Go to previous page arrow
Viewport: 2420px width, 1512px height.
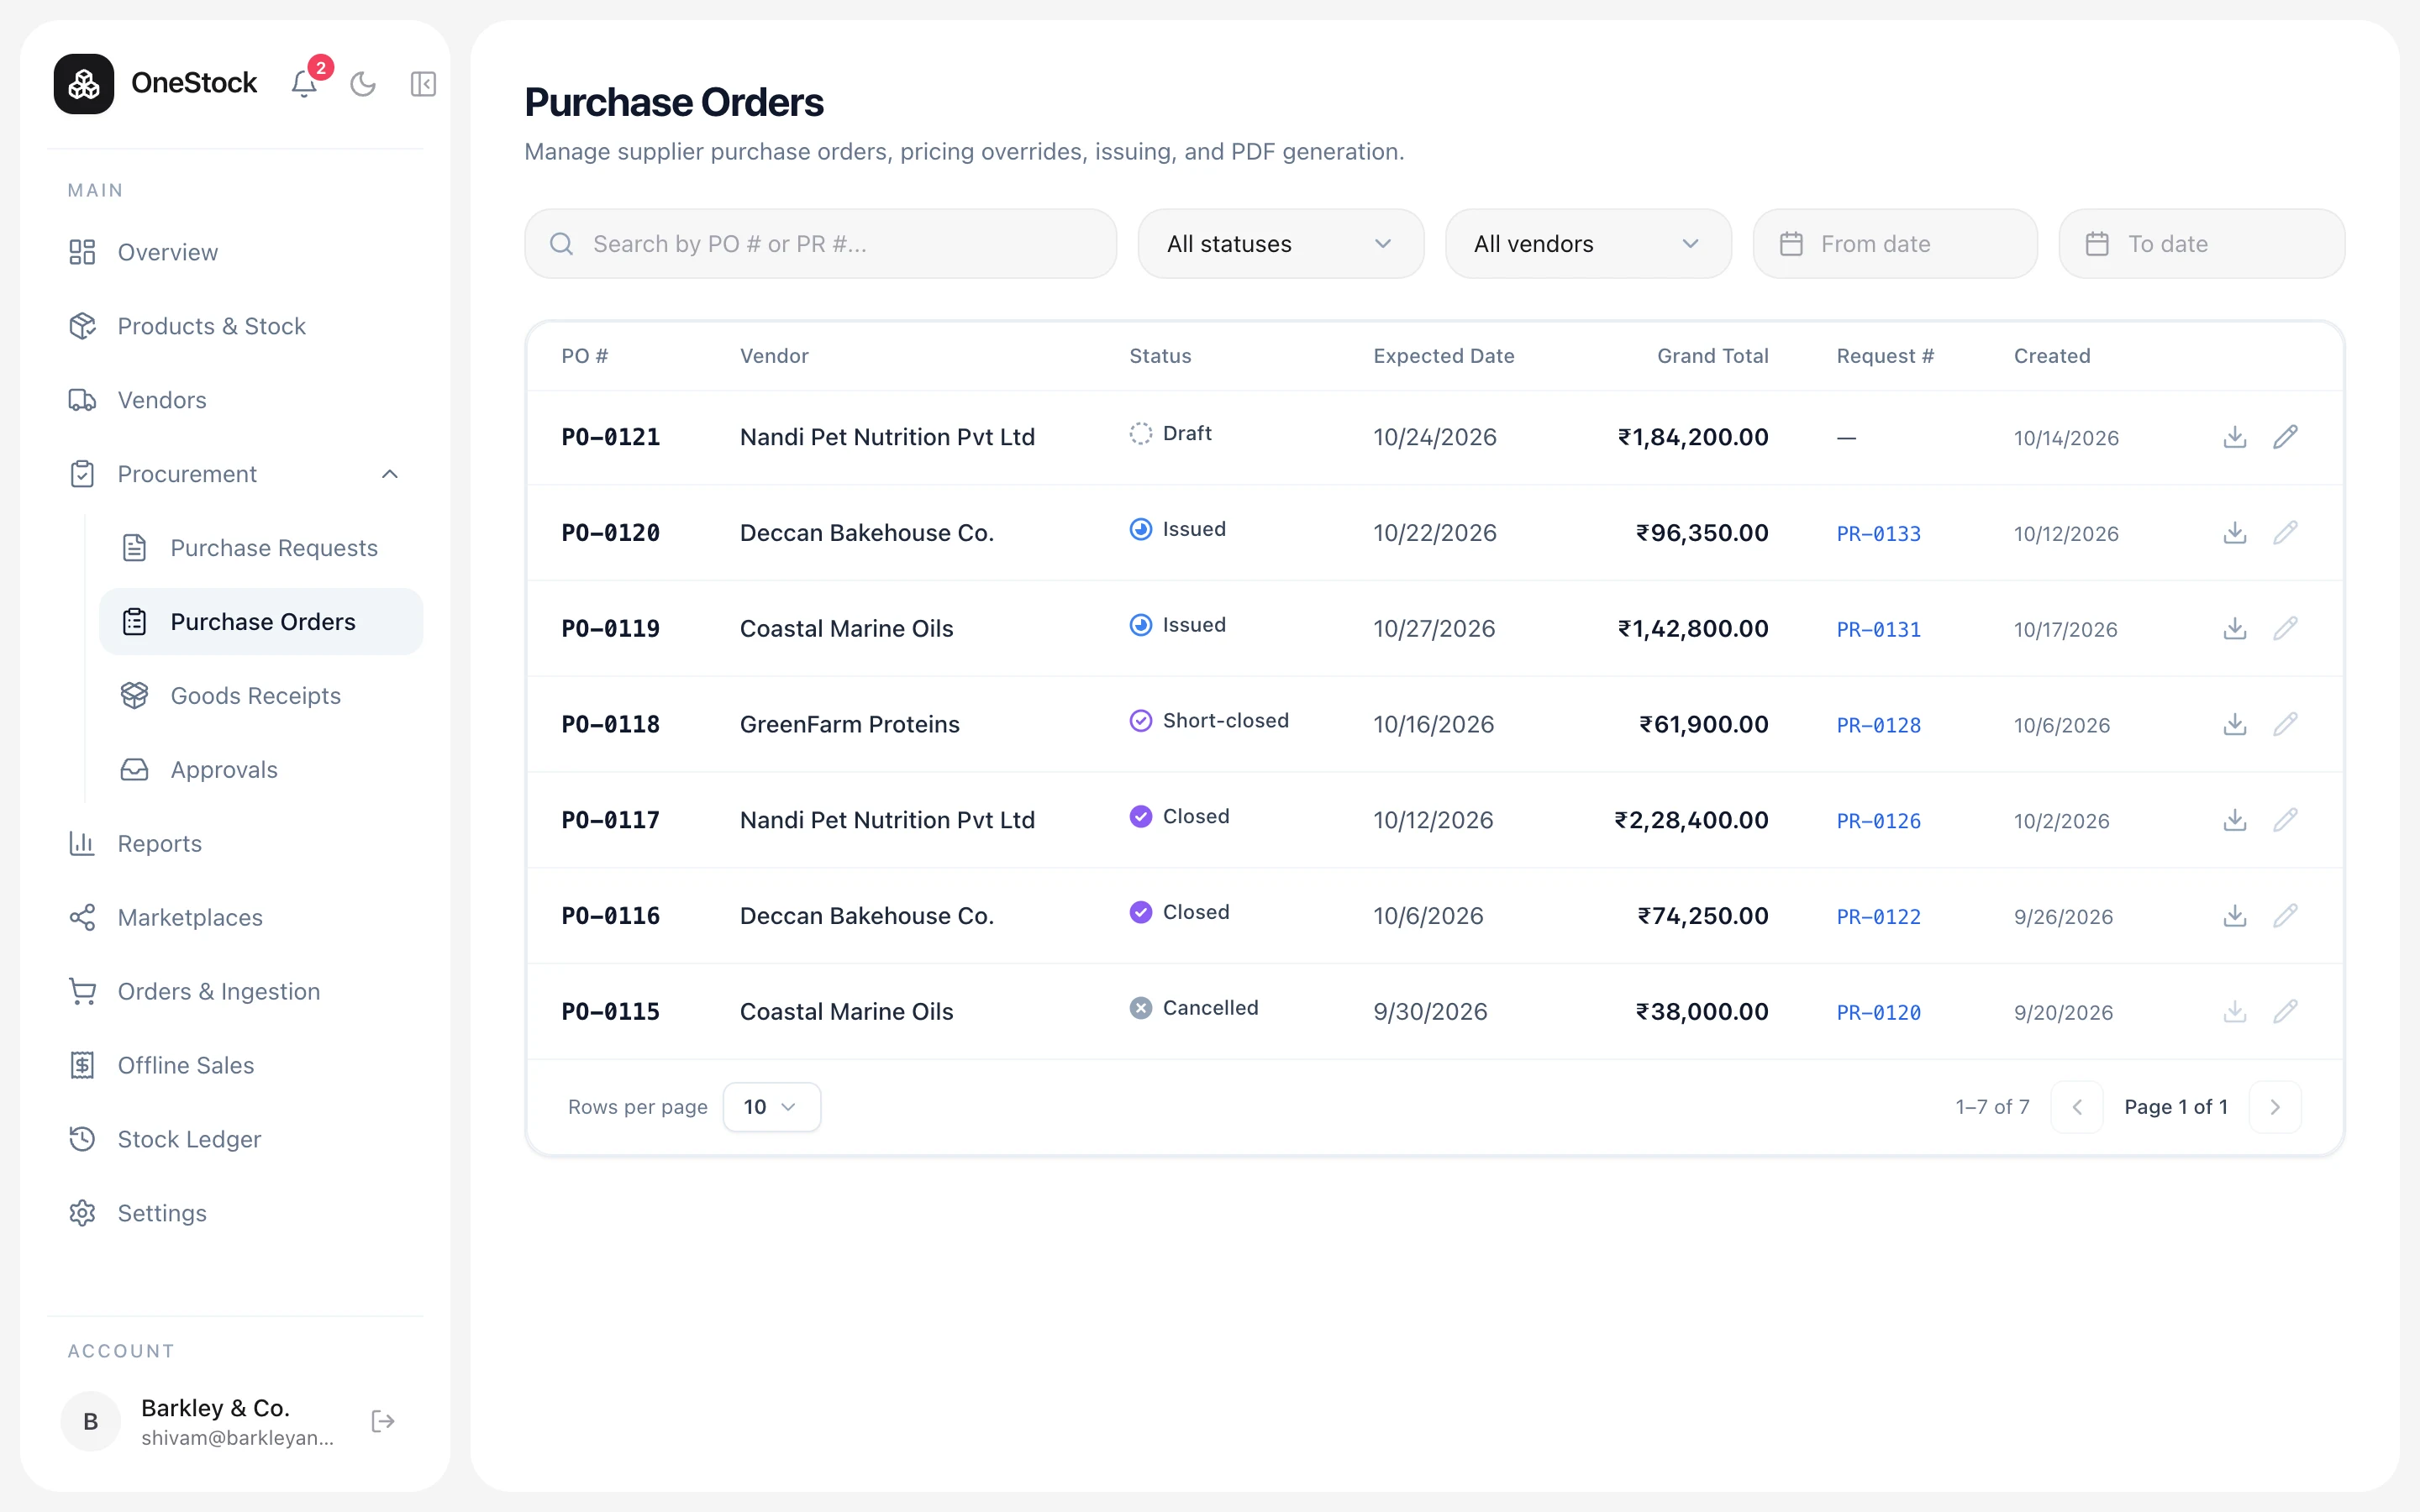(2077, 1107)
